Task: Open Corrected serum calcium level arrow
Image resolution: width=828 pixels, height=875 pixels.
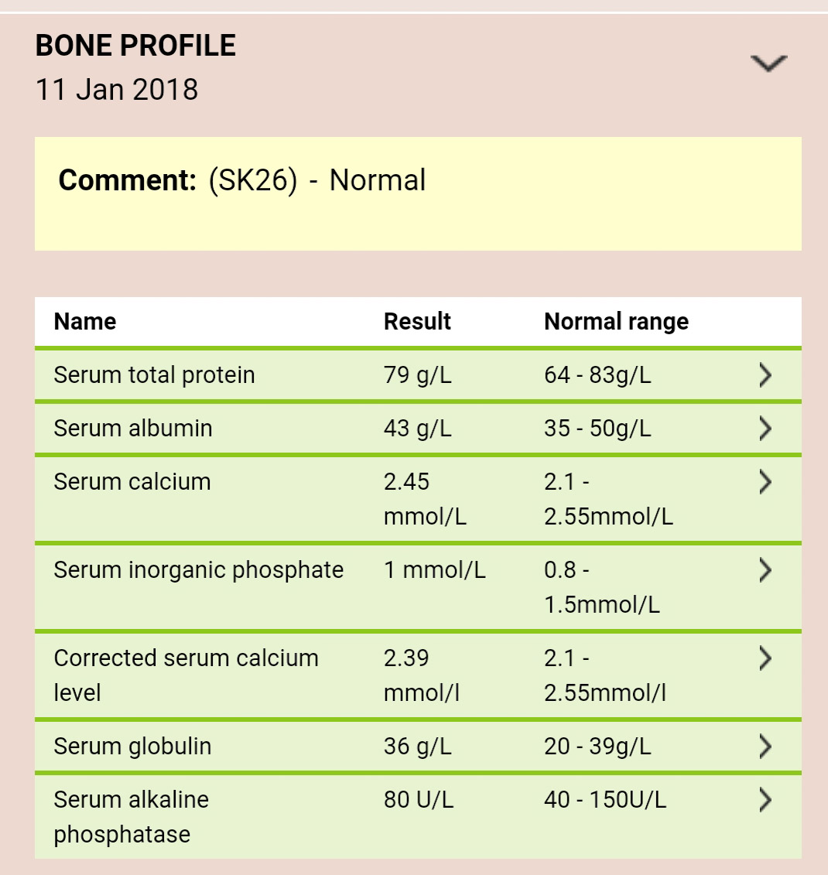Action: click(x=765, y=658)
